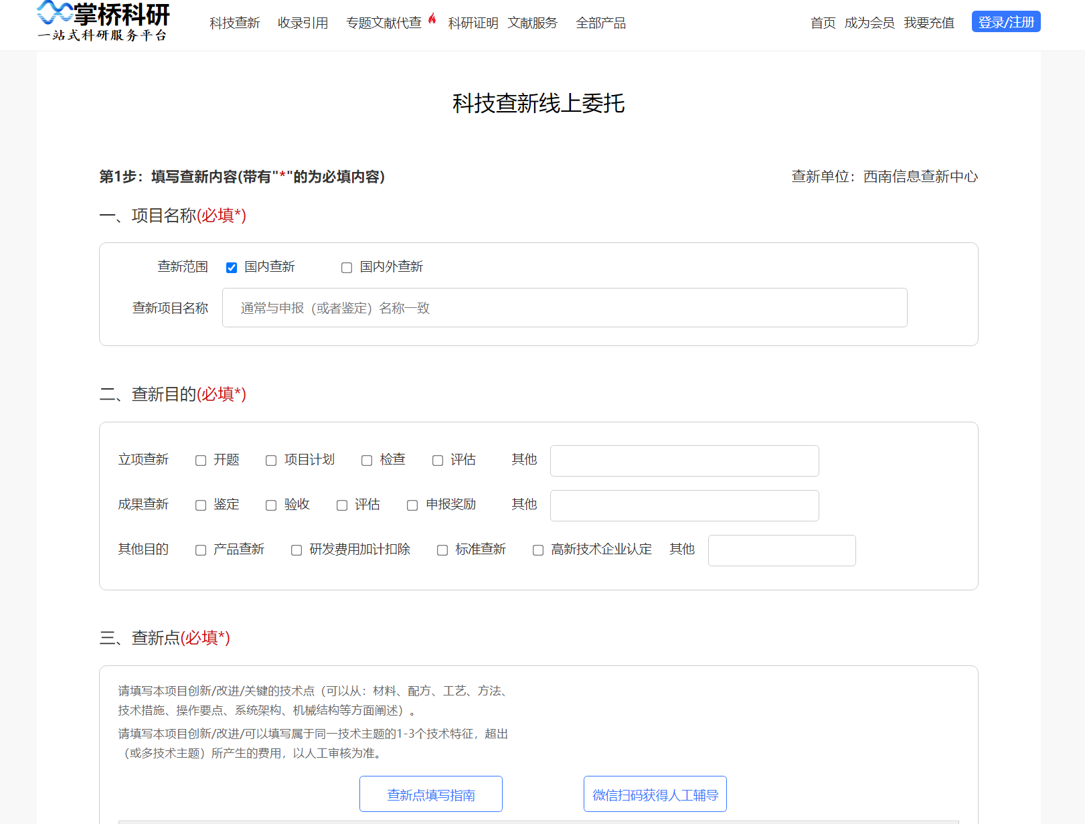This screenshot has width=1085, height=824.
Task: Check the 标准查新 checkbox
Action: [x=442, y=550]
